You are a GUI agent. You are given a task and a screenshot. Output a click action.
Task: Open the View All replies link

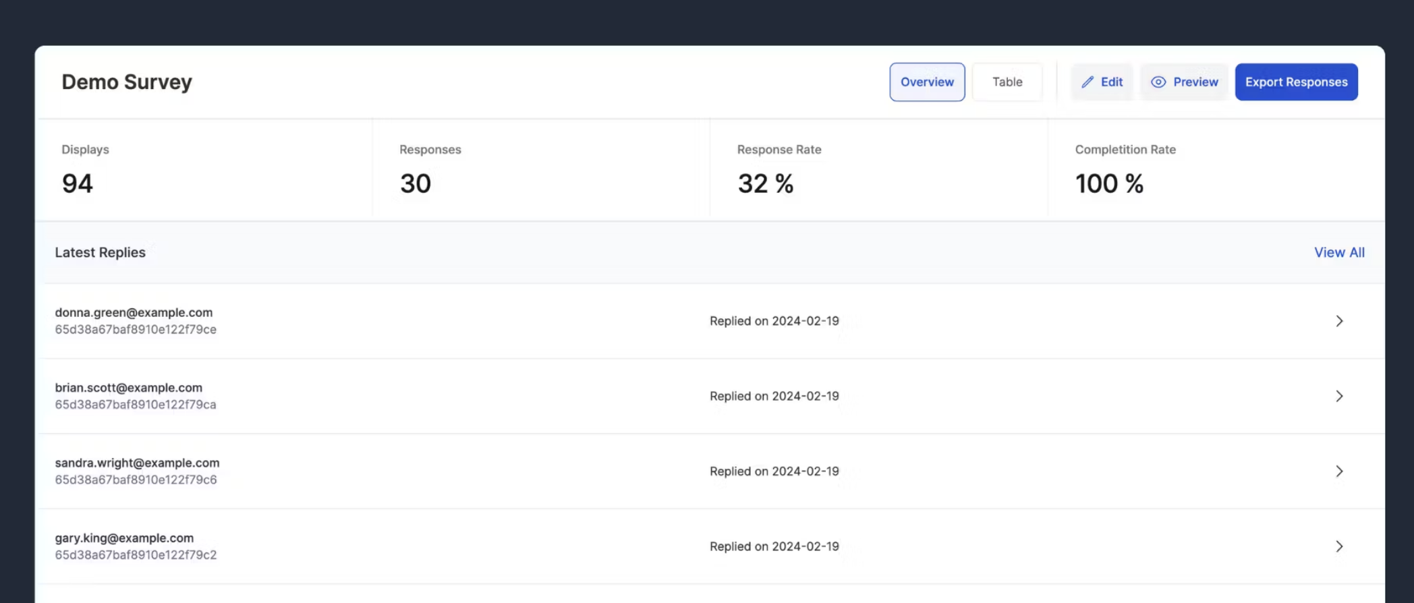[x=1339, y=252]
